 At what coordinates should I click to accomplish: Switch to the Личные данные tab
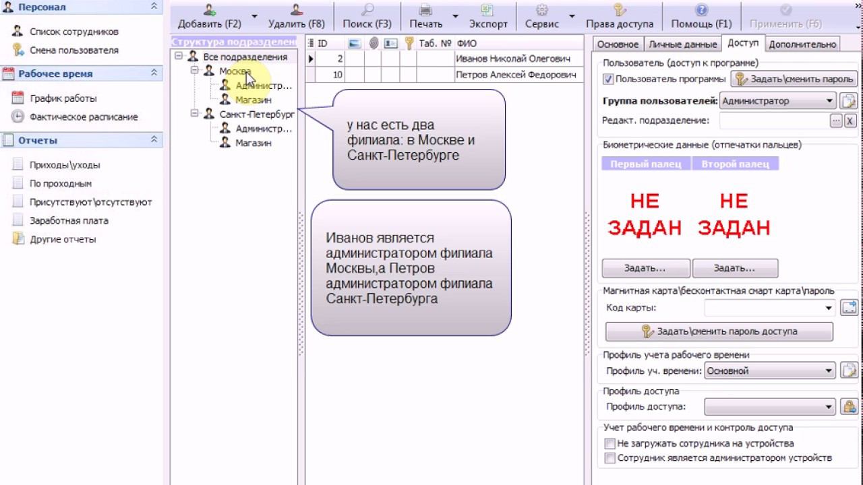coord(682,44)
